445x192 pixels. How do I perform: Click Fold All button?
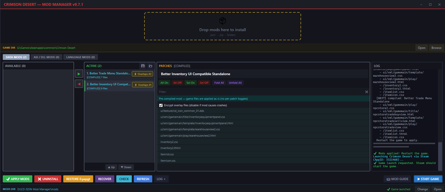tap(219, 83)
